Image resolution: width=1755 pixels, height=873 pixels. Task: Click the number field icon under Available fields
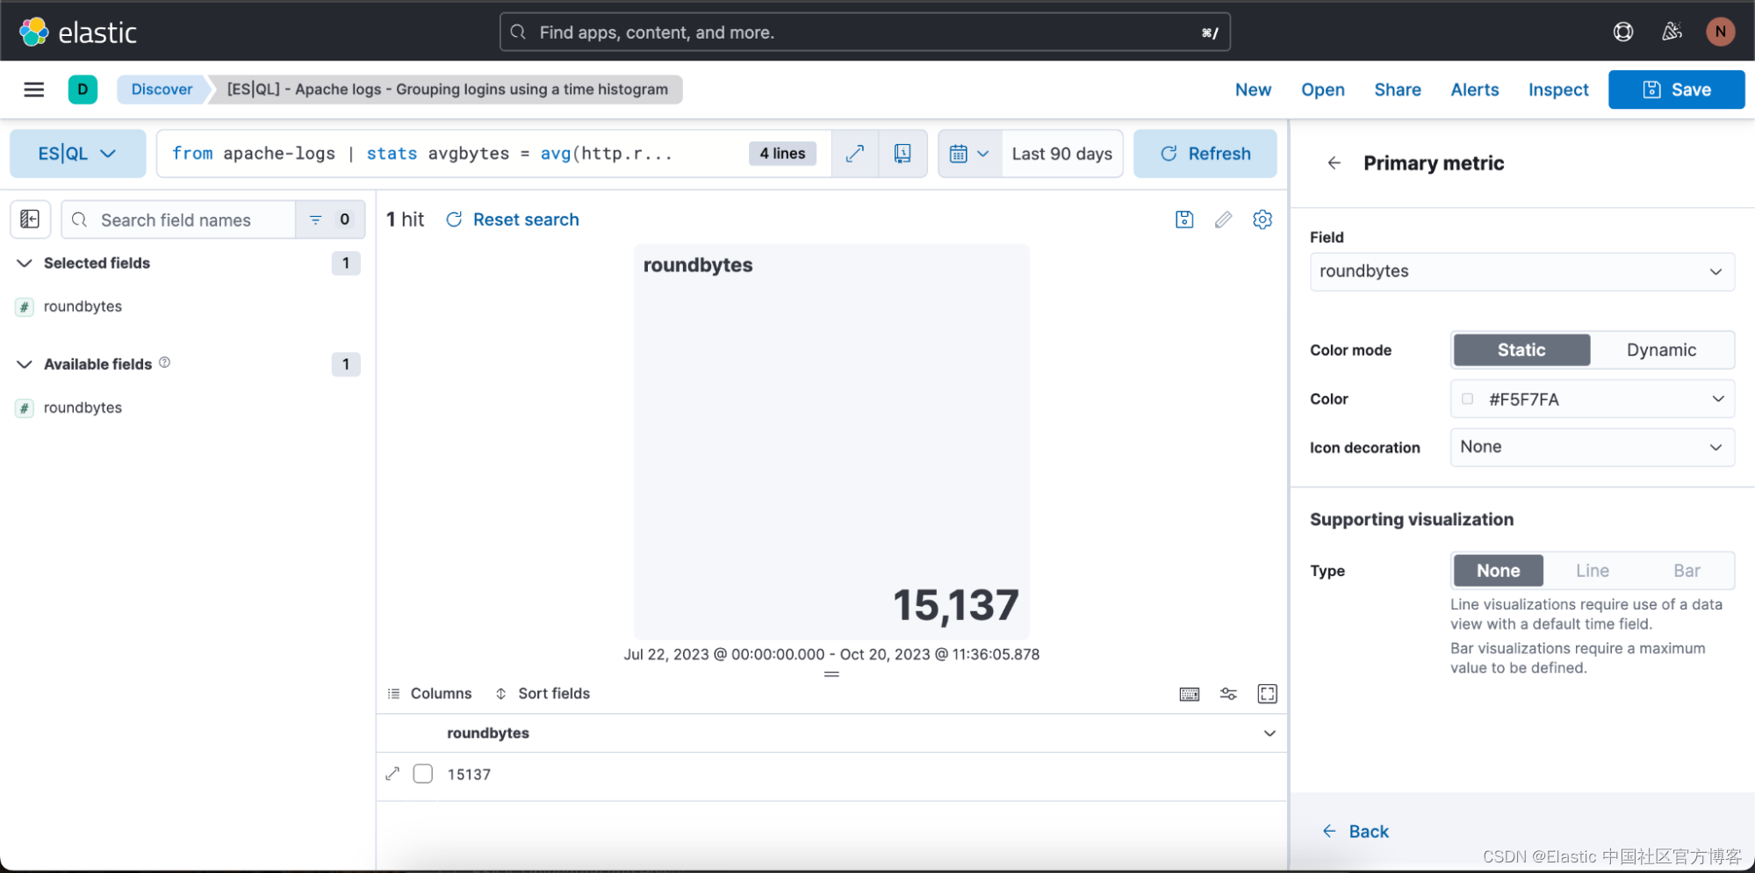[25, 408]
